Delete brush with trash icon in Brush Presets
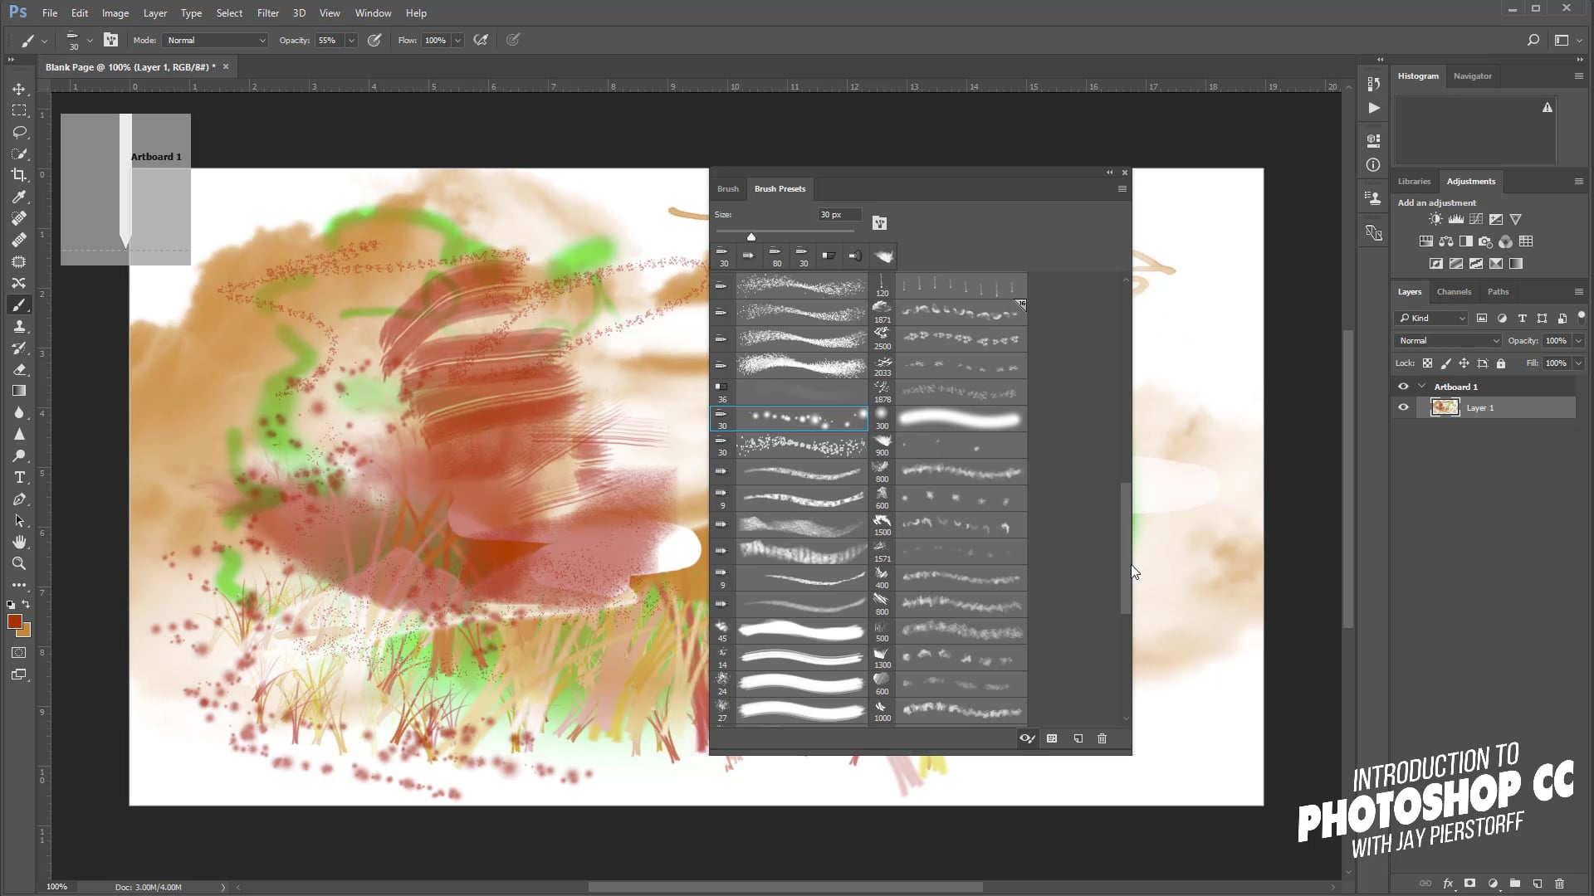This screenshot has height=896, width=1594. [1102, 738]
